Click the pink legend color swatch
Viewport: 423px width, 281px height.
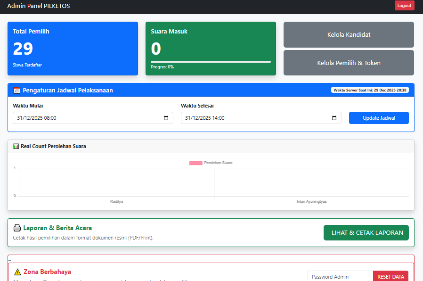pyautogui.click(x=195, y=162)
